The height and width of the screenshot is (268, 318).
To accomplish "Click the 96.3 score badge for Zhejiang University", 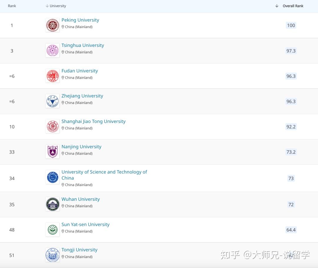I will pyautogui.click(x=291, y=101).
